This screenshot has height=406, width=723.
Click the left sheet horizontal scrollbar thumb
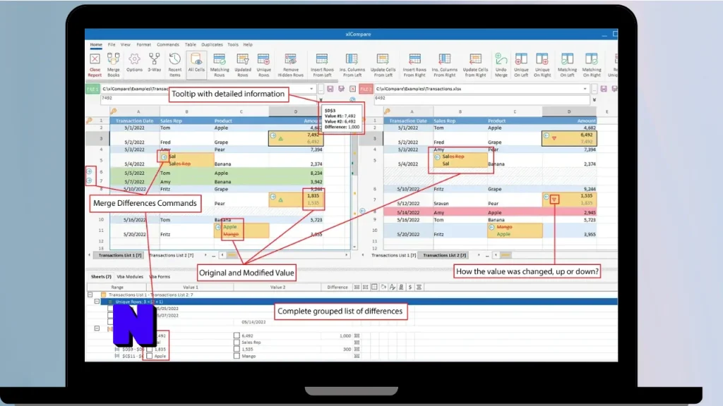pyautogui.click(x=232, y=255)
